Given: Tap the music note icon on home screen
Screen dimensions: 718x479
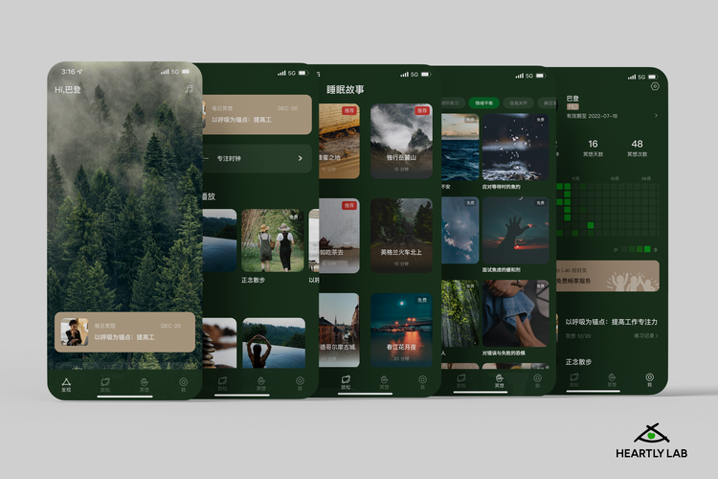Looking at the screenshot, I should click(x=189, y=89).
